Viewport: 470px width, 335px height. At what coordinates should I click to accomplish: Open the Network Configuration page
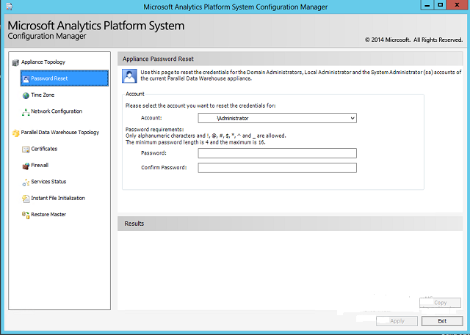57,111
